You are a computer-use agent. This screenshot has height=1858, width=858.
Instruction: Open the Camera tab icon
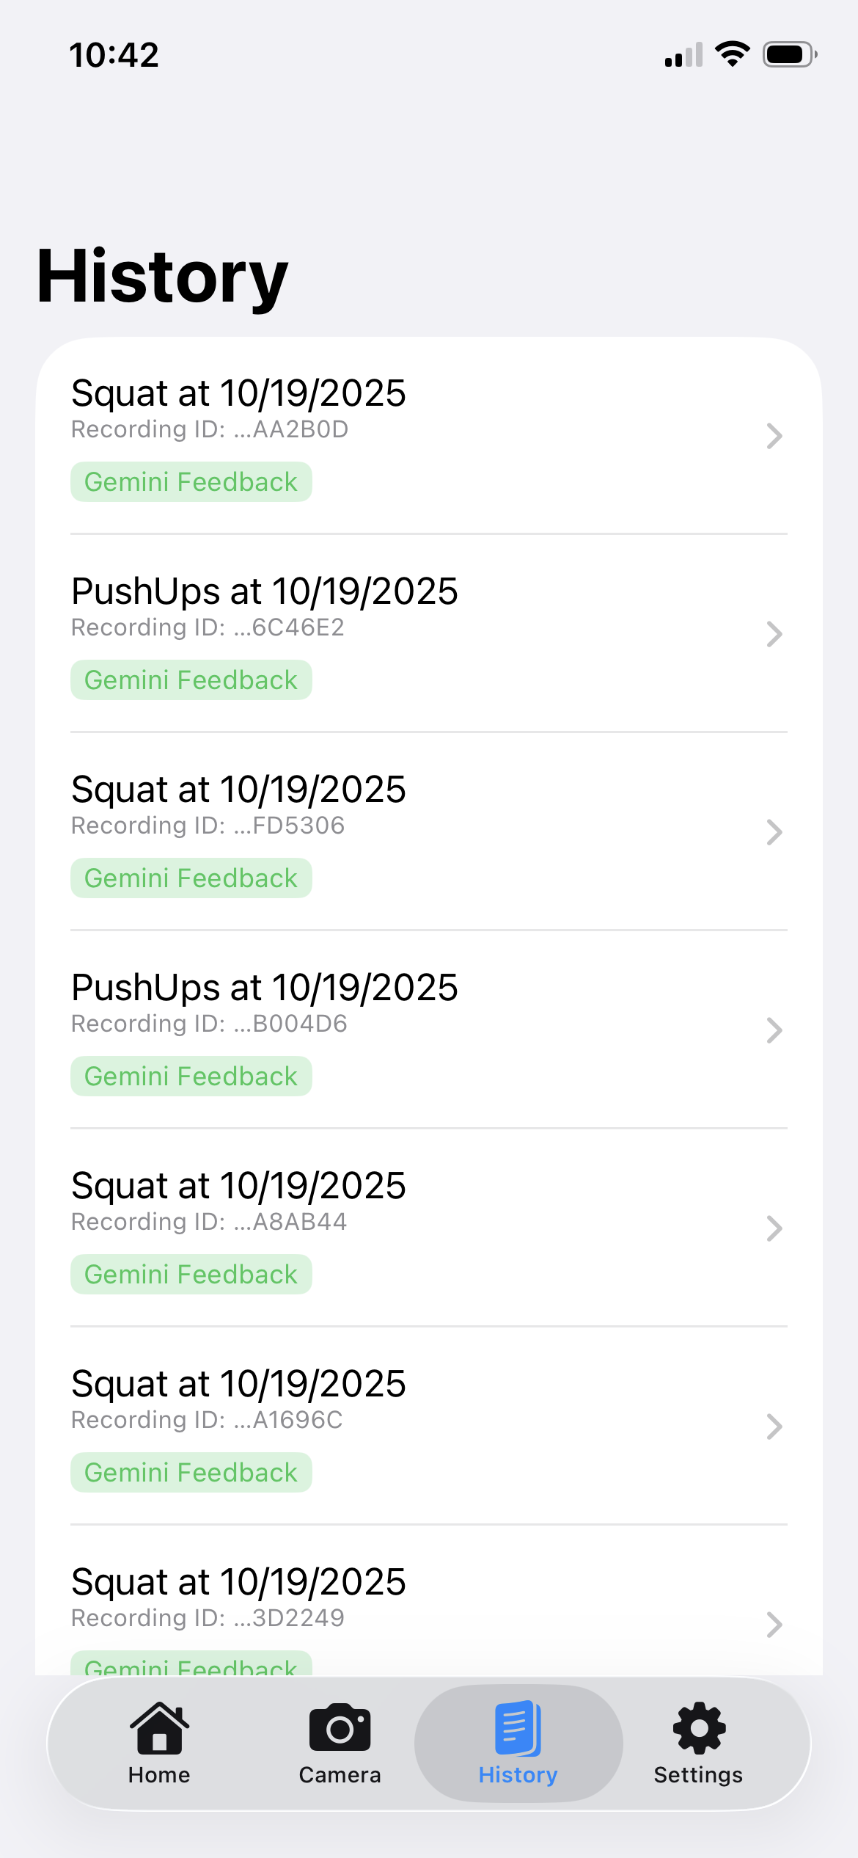click(340, 1728)
